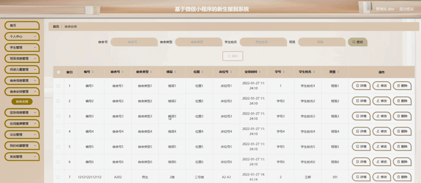Click the 宿舍类型 search input
The width and height of the screenshot is (421, 183).
pos(198,42)
